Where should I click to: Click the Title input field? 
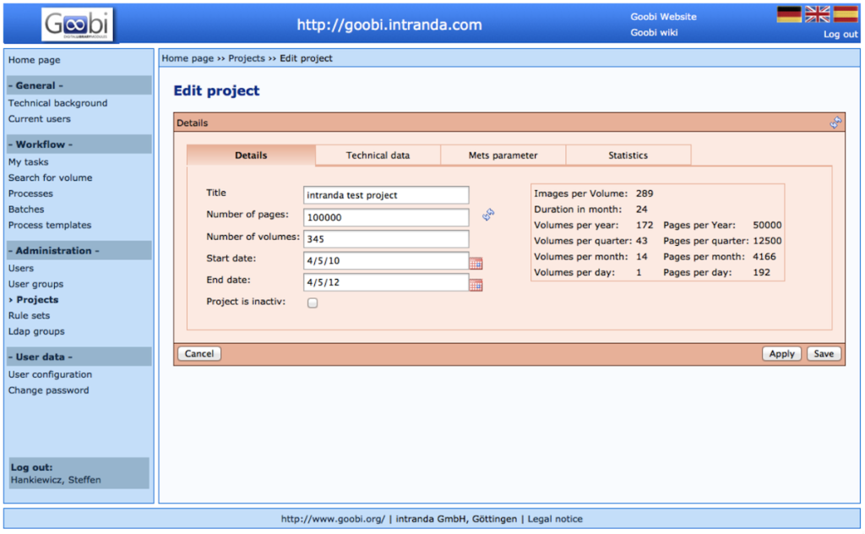(386, 194)
